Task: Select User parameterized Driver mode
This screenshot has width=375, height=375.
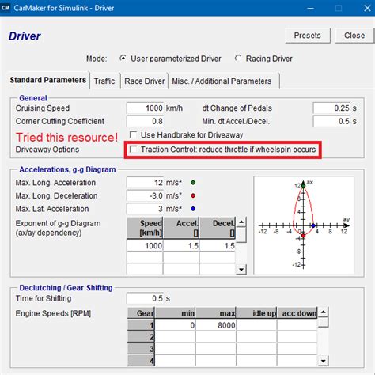Action: (123, 58)
